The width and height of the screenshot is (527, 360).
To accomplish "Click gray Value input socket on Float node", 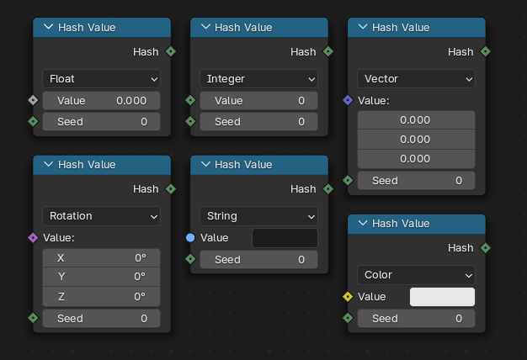I will pyautogui.click(x=33, y=100).
